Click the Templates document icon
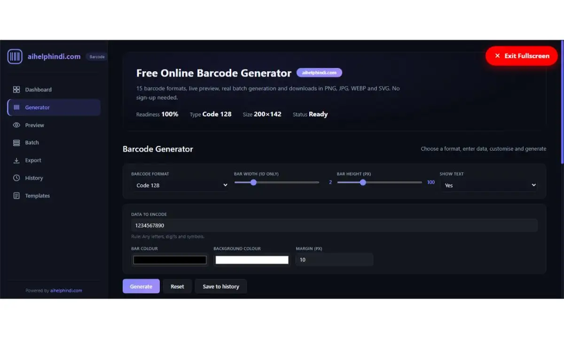 pos(16,196)
